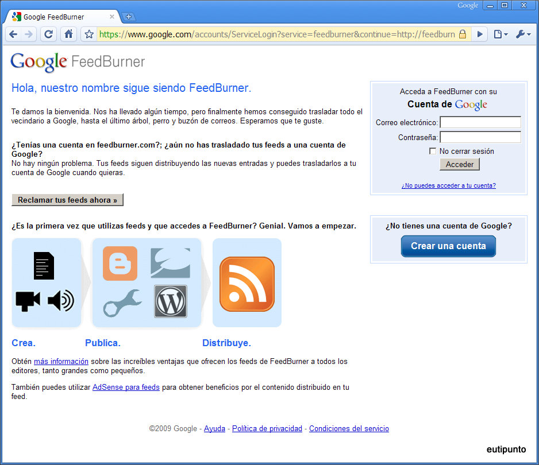Image resolution: width=539 pixels, height=465 pixels.
Task: Click the Cuenta de Google heading
Action: [447, 104]
